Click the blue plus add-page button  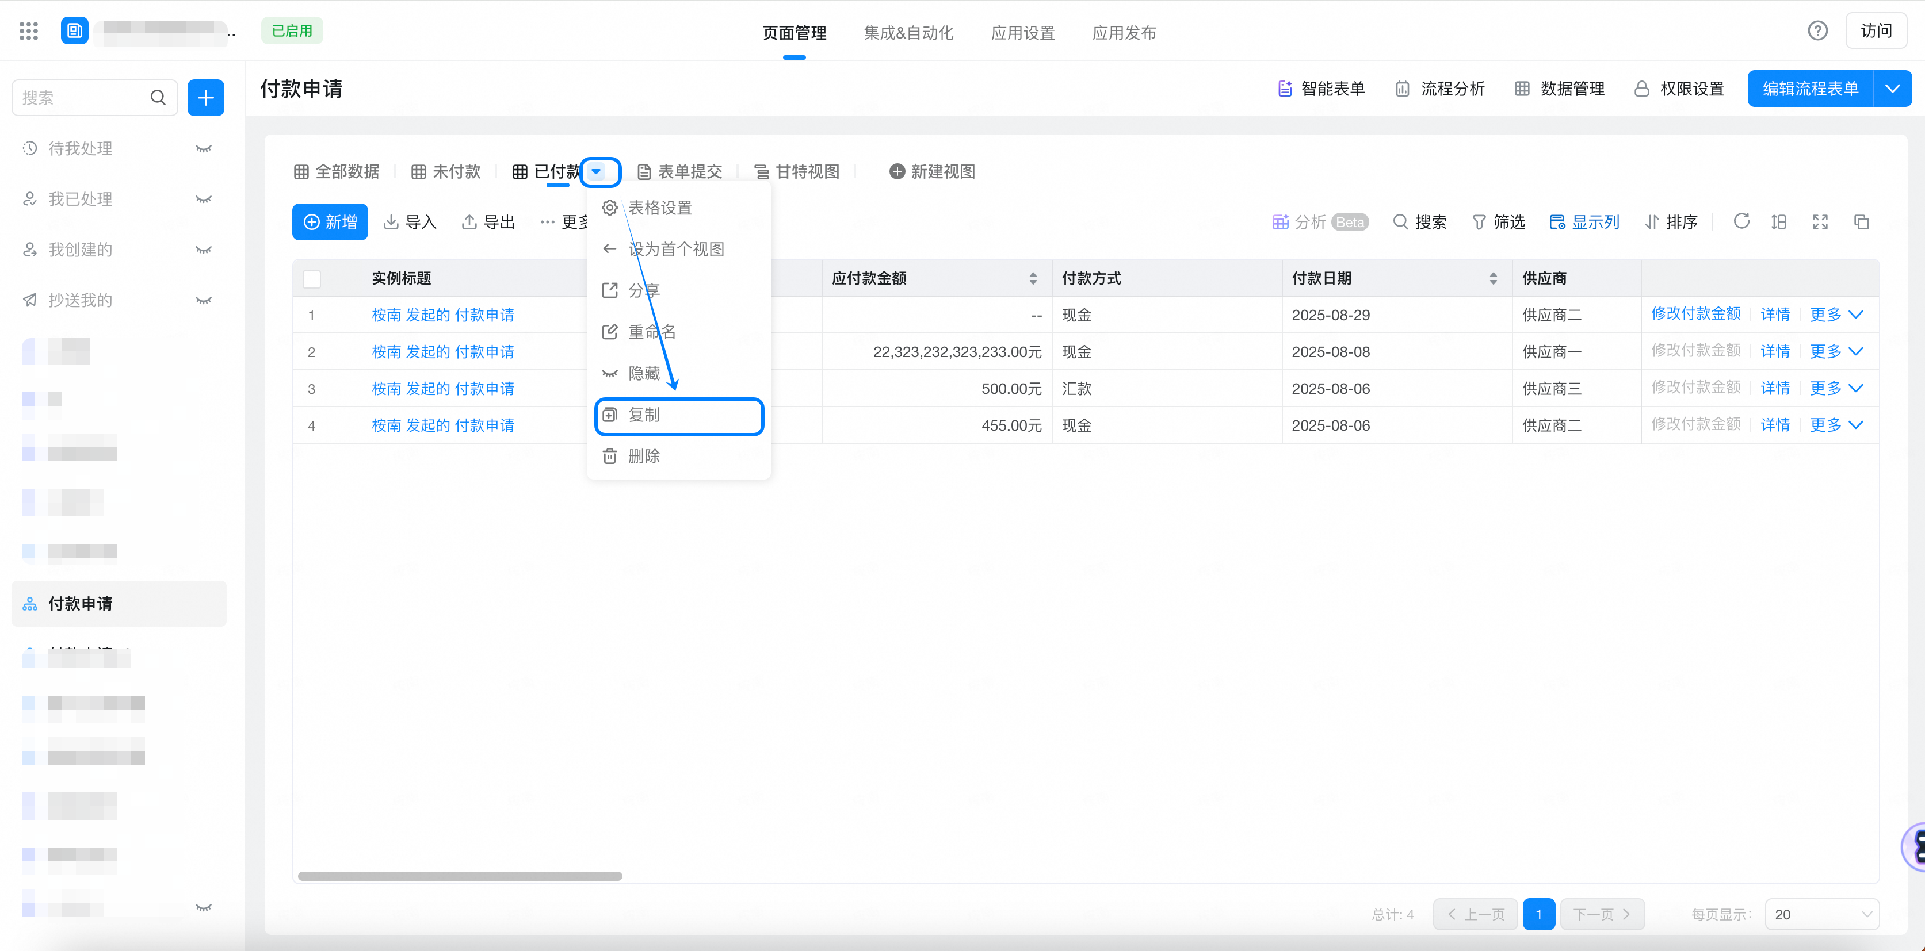click(205, 98)
